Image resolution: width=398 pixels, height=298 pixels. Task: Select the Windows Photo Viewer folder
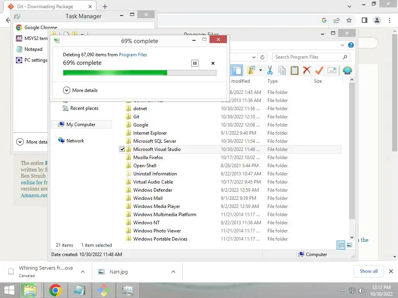pyautogui.click(x=157, y=231)
